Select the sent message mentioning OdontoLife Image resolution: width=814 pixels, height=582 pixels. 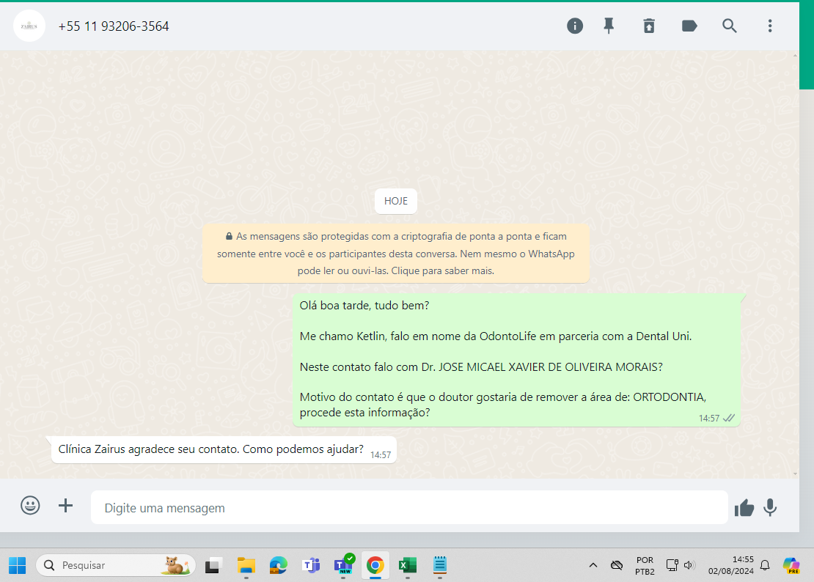[516, 360]
